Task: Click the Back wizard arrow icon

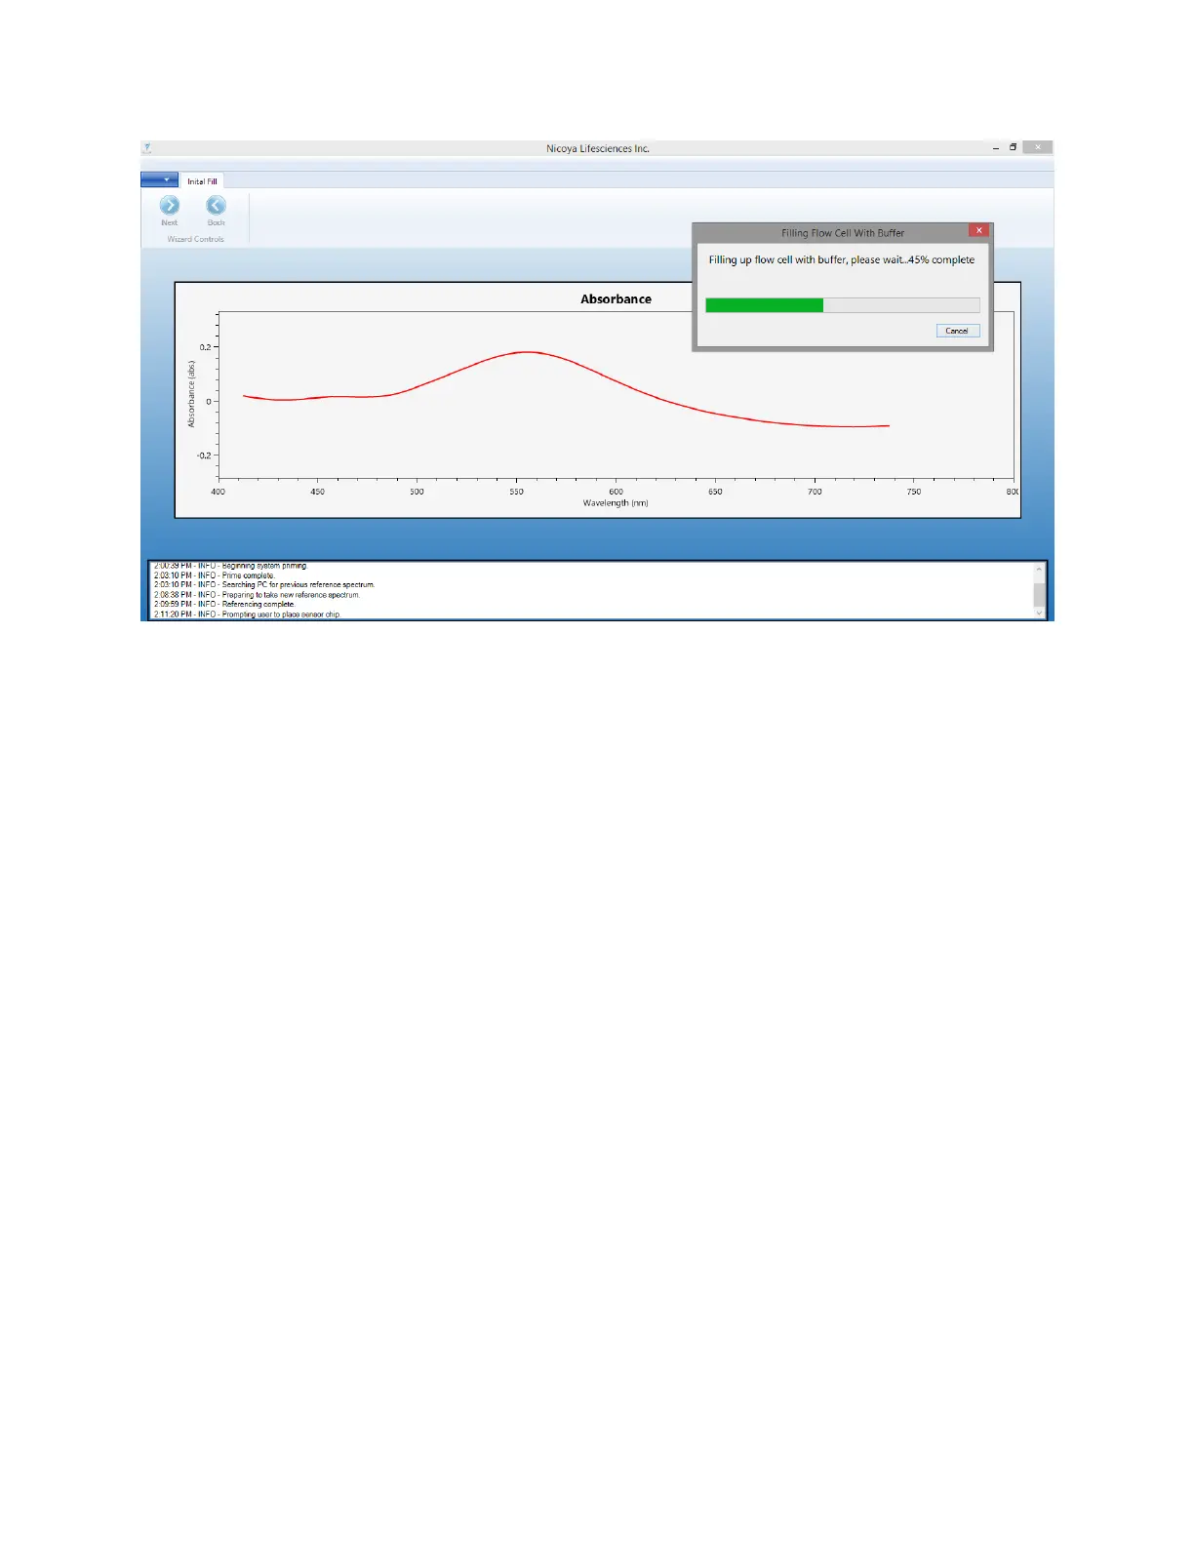Action: (x=216, y=205)
